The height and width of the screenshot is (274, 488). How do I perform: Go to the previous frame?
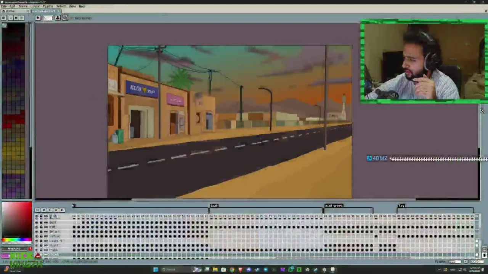coord(43,210)
